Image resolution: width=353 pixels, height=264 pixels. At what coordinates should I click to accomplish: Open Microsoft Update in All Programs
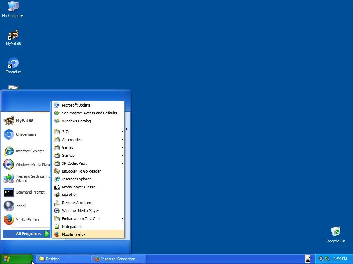point(88,105)
